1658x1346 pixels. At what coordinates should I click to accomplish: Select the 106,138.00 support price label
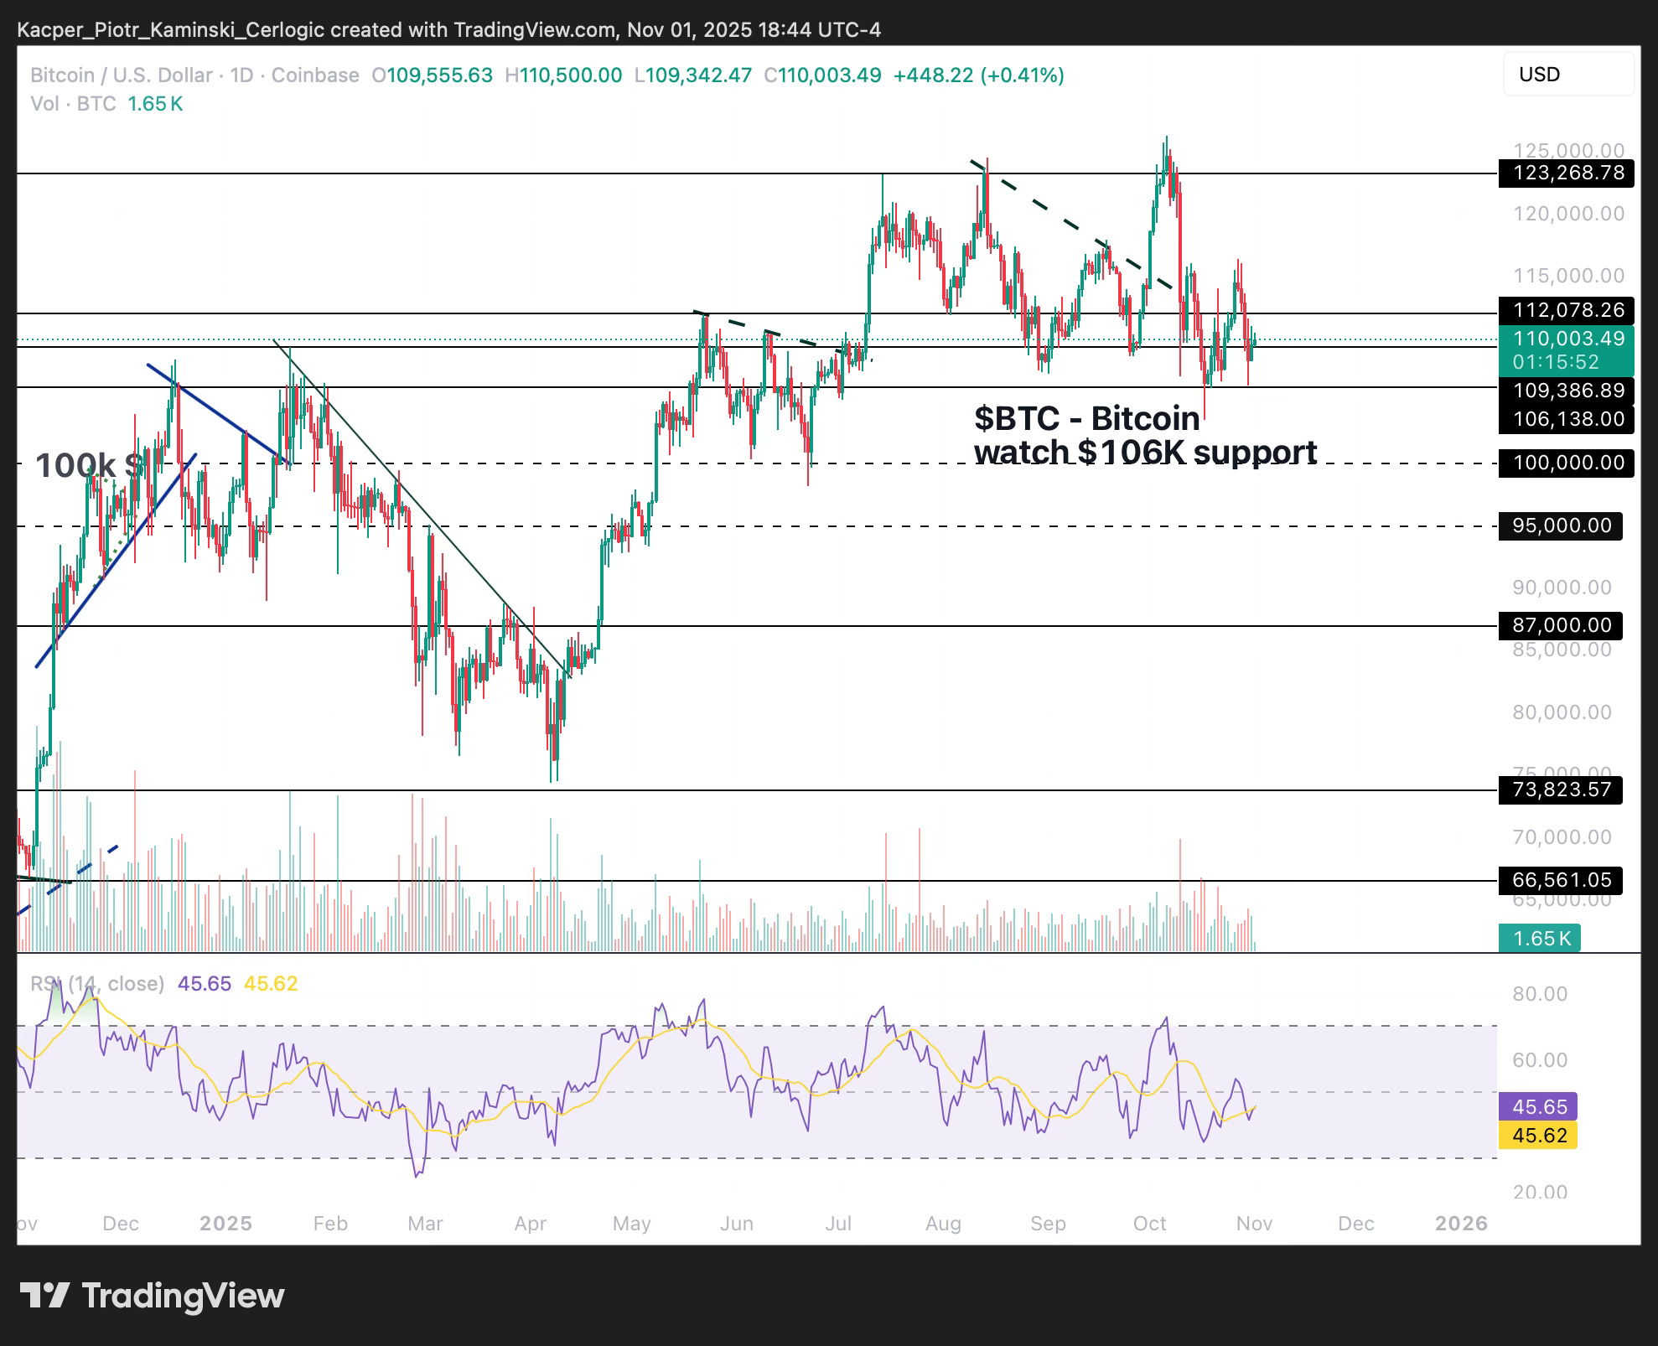click(x=1564, y=419)
